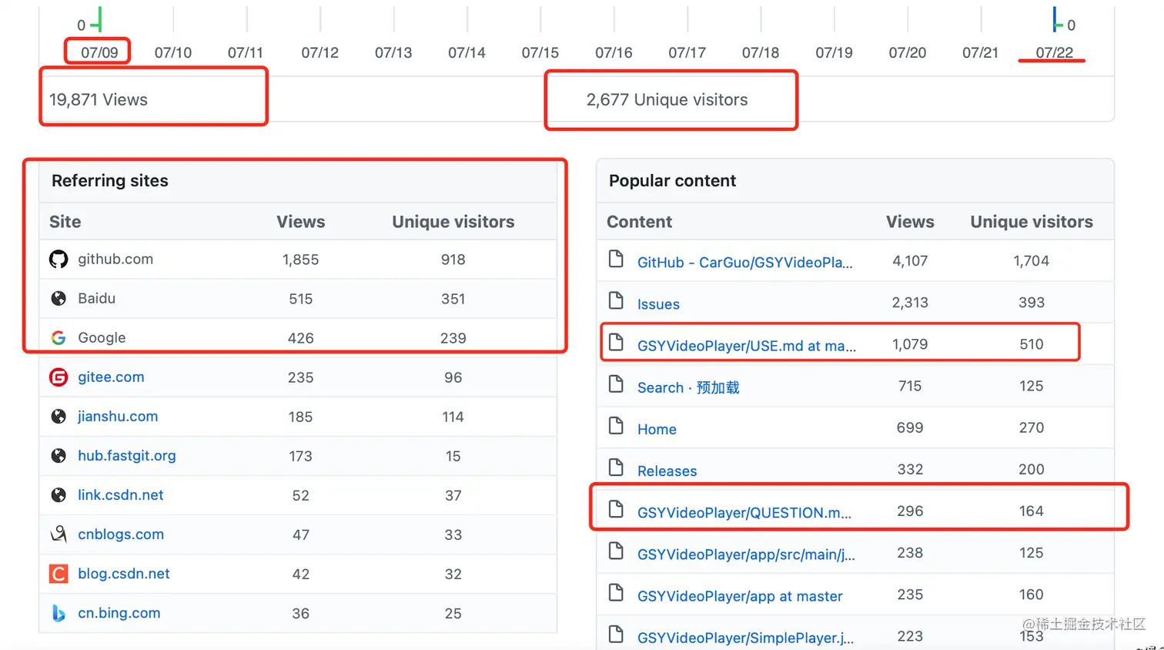Click the file icon beside GitHub - CarGuo/GSYVideoPla...

click(616, 259)
